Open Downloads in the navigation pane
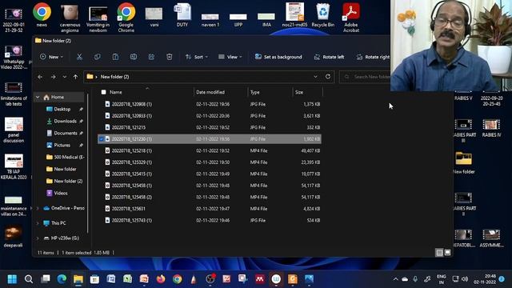Image resolution: width=512 pixels, height=288 pixels. click(x=65, y=121)
